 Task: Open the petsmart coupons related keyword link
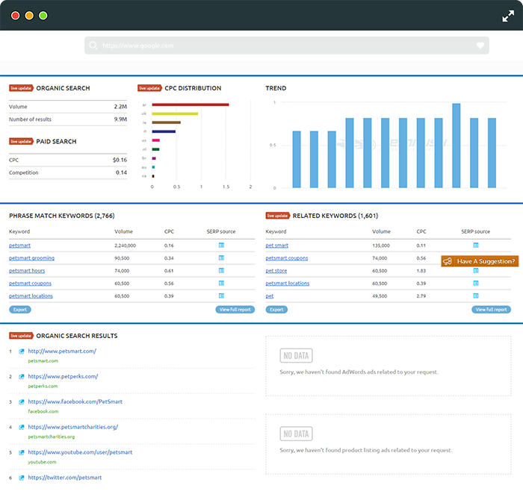pos(286,257)
